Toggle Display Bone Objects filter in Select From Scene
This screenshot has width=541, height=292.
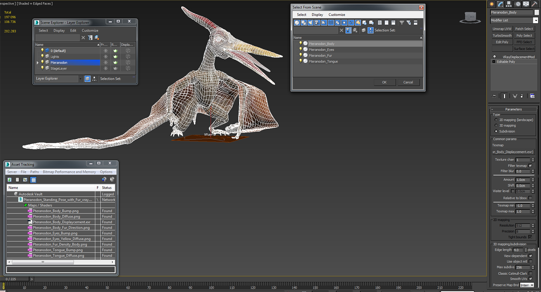351,23
